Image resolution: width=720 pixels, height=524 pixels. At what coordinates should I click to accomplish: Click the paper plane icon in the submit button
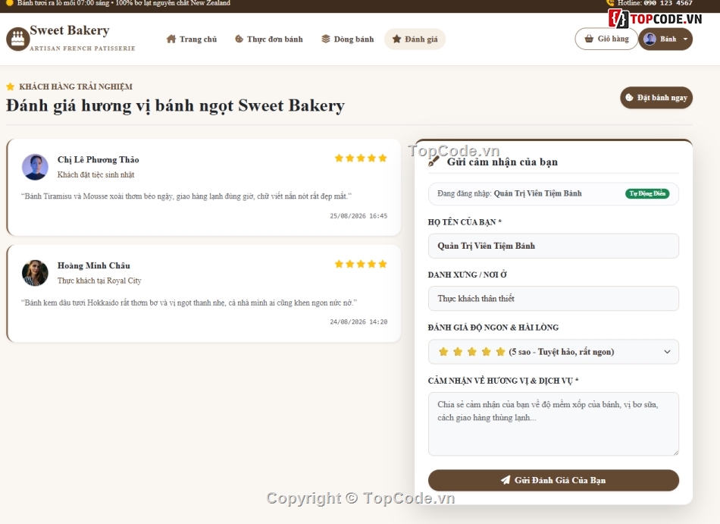(505, 480)
